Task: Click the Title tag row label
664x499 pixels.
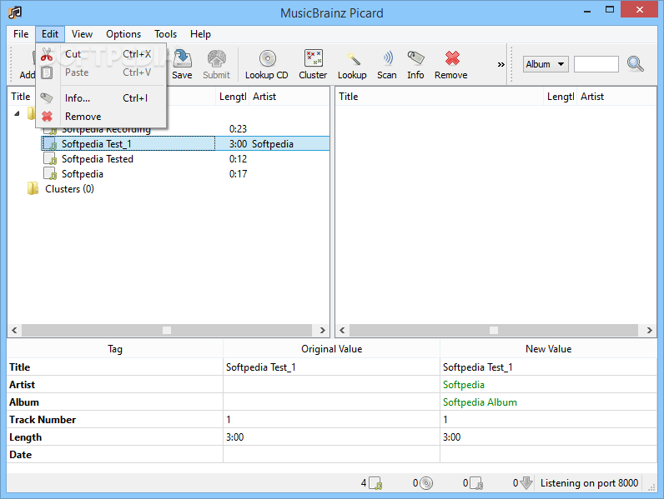Action: coord(20,367)
